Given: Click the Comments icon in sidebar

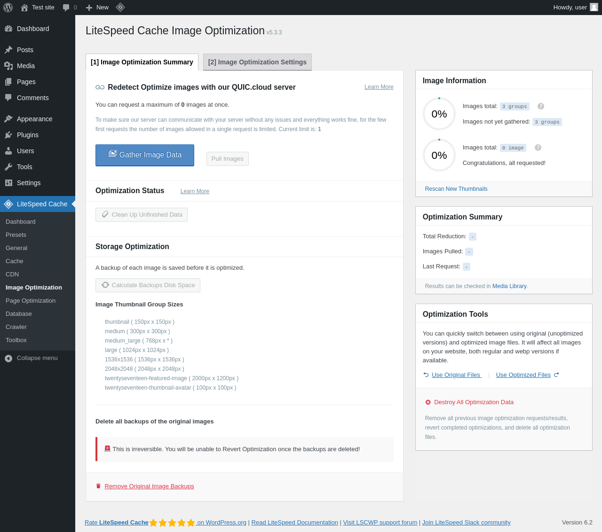Looking at the screenshot, I should 8,98.
